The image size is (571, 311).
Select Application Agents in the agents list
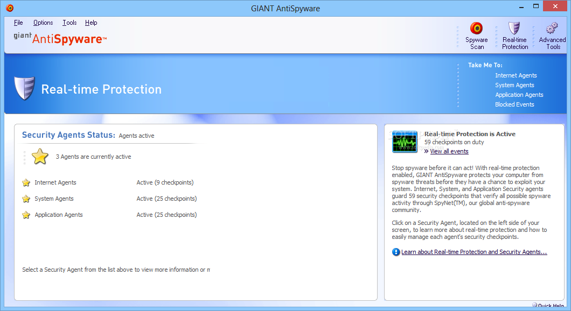click(x=59, y=215)
